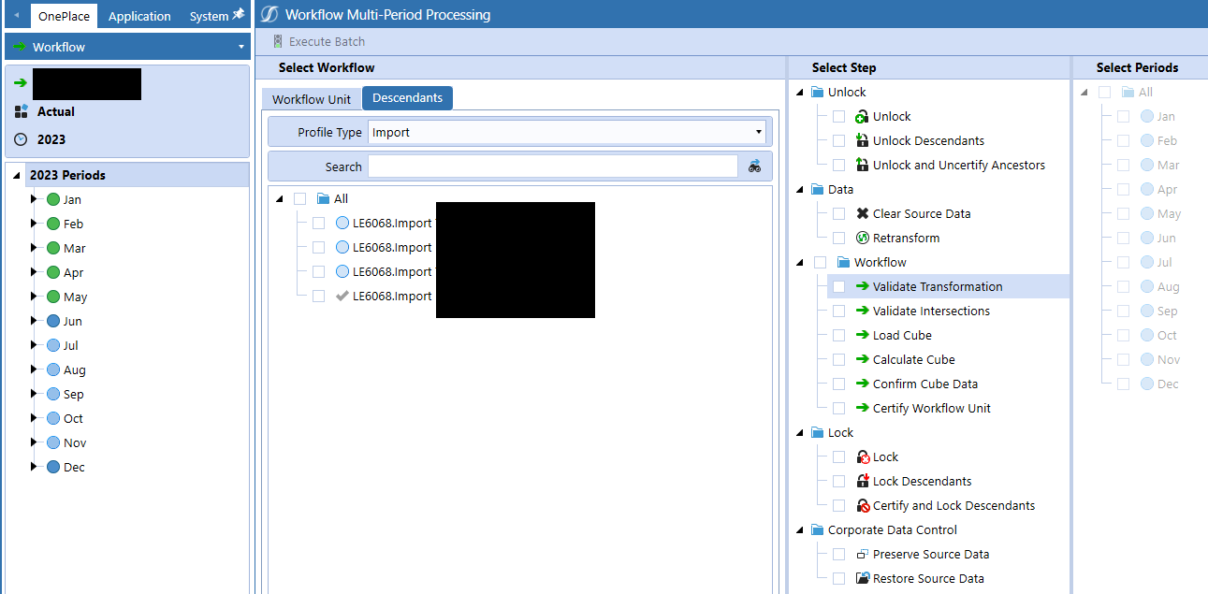
Task: Open the Application menu tab
Action: (x=138, y=16)
